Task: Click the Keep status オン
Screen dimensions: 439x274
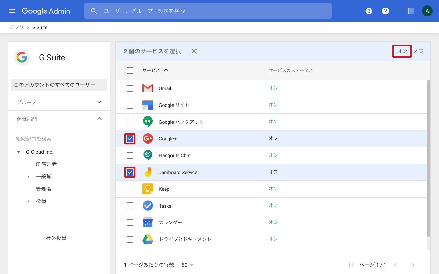Action: tap(273, 189)
